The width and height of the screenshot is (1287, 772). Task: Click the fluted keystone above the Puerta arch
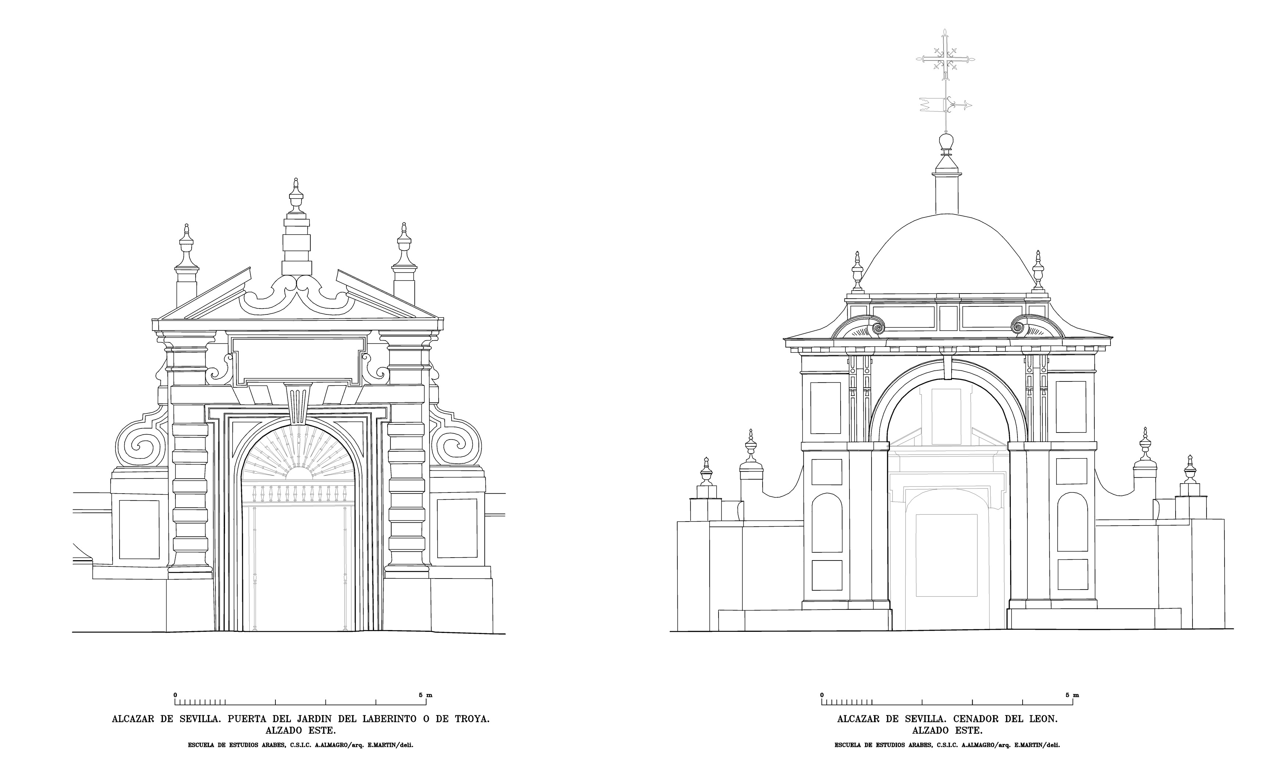(299, 405)
